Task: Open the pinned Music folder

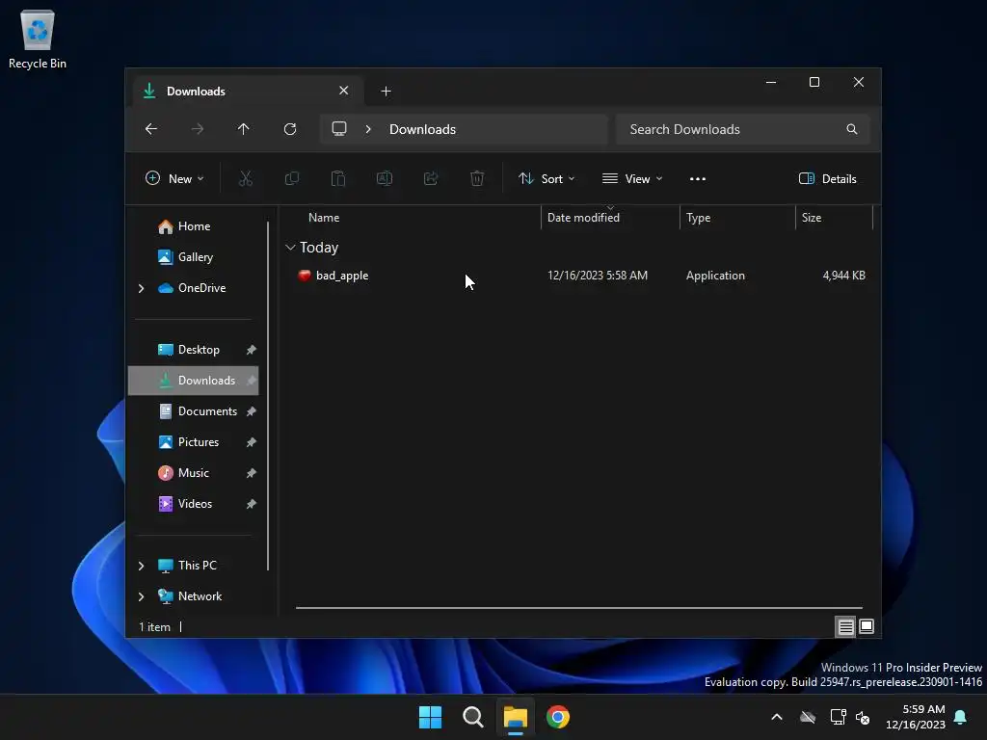Action: point(193,473)
